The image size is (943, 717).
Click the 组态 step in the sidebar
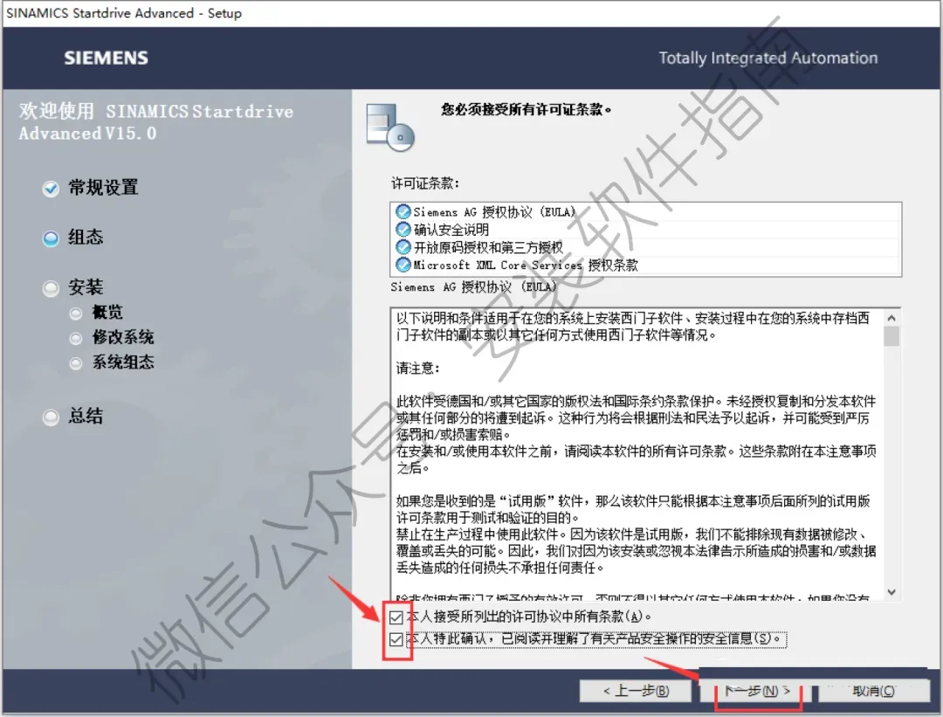[x=86, y=237]
